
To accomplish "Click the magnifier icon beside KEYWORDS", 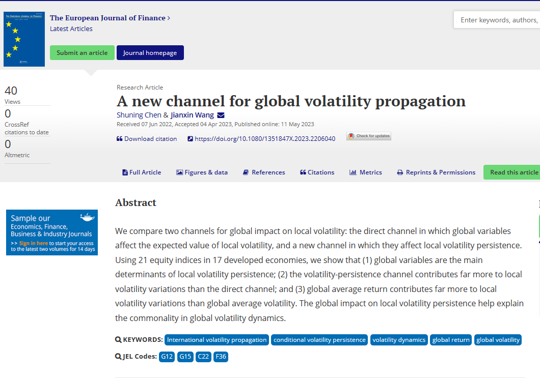I will tap(118, 340).
